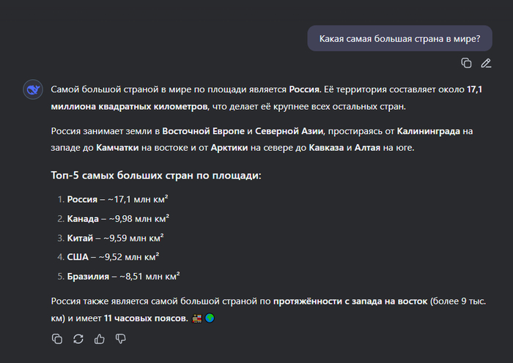Image resolution: width=513 pixels, height=363 pixels.
Task: Click bold text 'Северной Азии'
Action: click(x=289, y=131)
